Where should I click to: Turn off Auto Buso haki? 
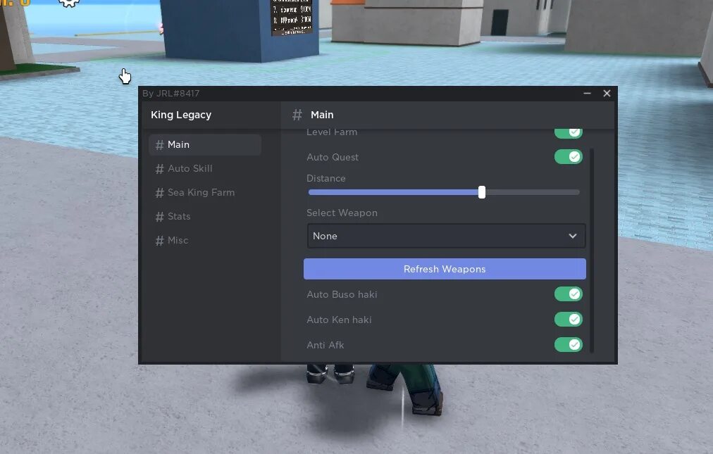[x=568, y=294]
